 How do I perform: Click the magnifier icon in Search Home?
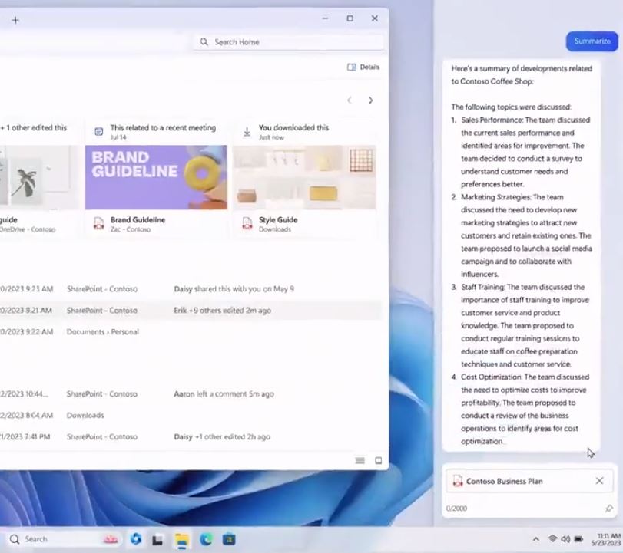204,41
